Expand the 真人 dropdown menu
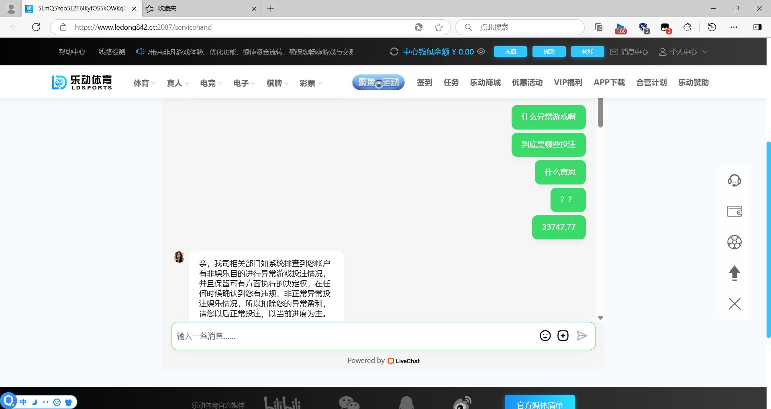 point(177,83)
